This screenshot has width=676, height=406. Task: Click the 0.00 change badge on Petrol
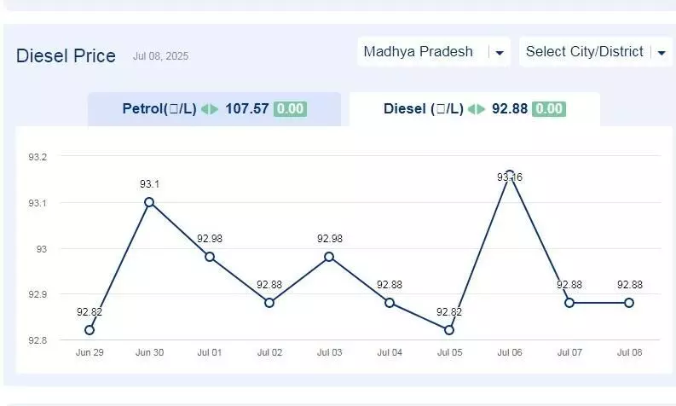290,108
